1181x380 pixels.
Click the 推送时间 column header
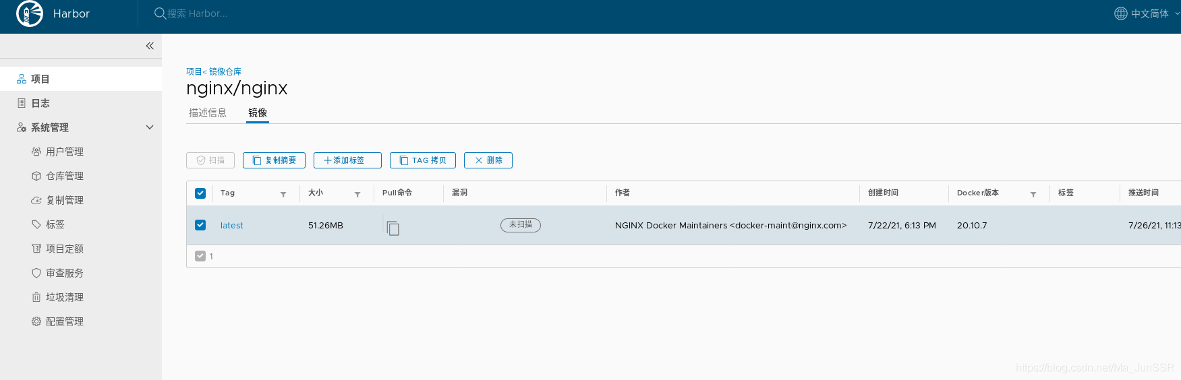pos(1143,193)
